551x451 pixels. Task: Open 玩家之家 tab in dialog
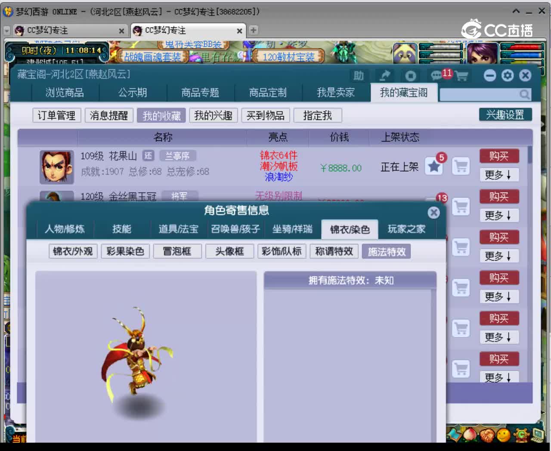407,229
